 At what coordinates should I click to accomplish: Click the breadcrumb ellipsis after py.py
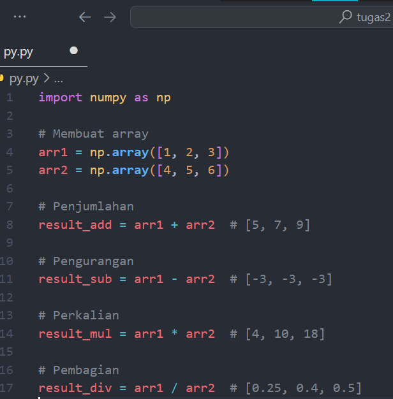click(59, 81)
